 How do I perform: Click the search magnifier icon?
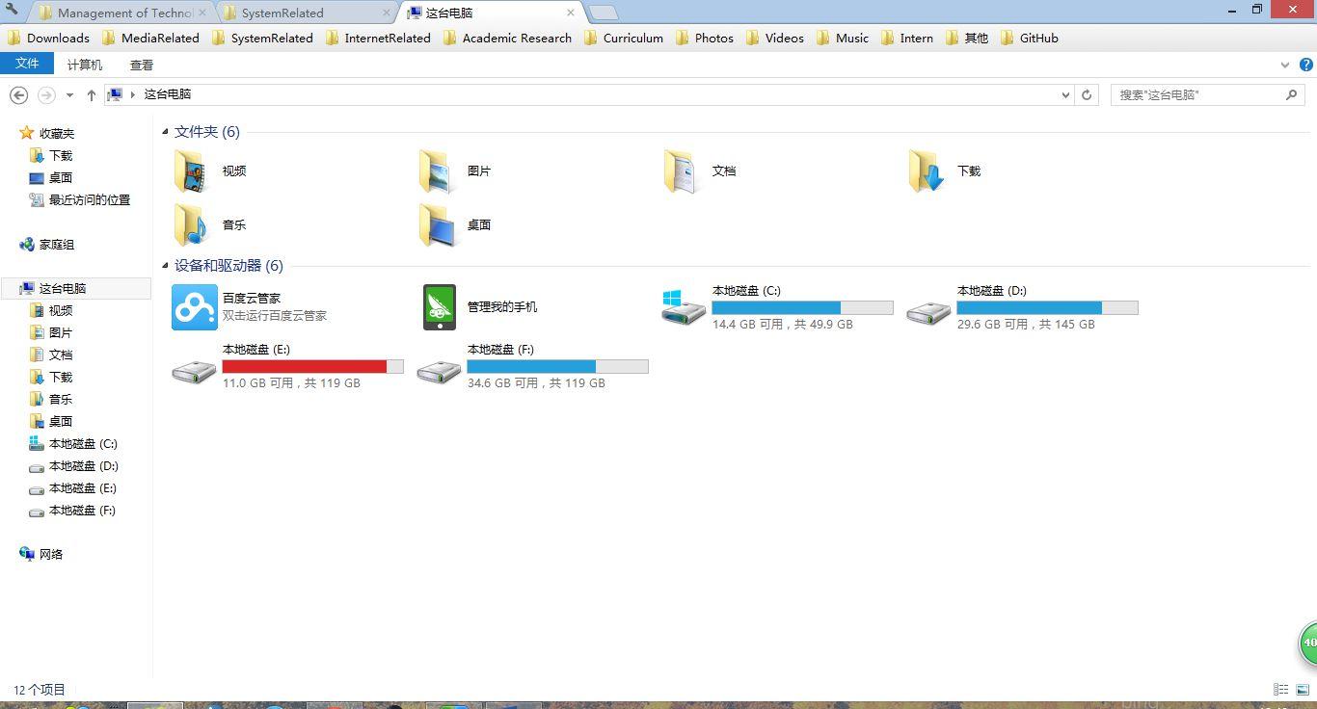coord(1292,94)
